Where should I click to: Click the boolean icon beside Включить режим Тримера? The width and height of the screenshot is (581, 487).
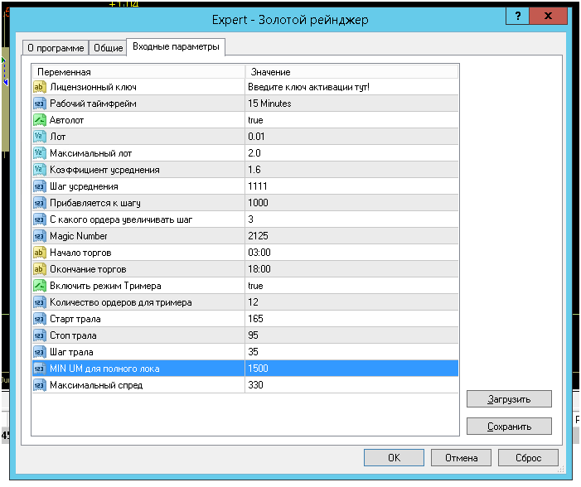click(39, 286)
